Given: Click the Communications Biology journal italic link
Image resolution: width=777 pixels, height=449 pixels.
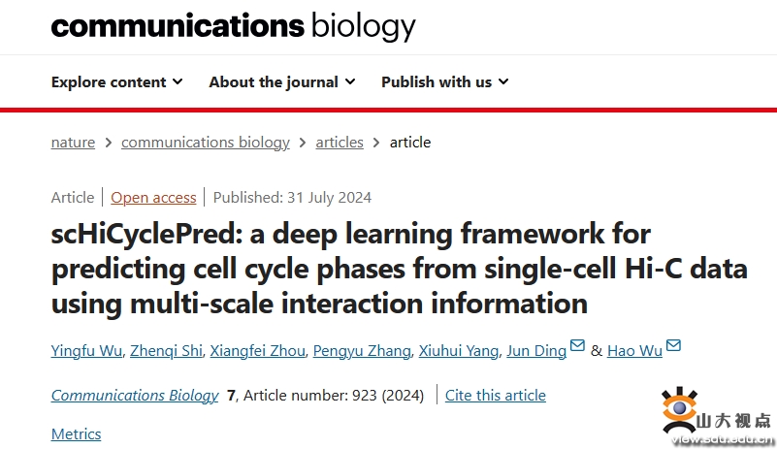Looking at the screenshot, I should (x=135, y=396).
